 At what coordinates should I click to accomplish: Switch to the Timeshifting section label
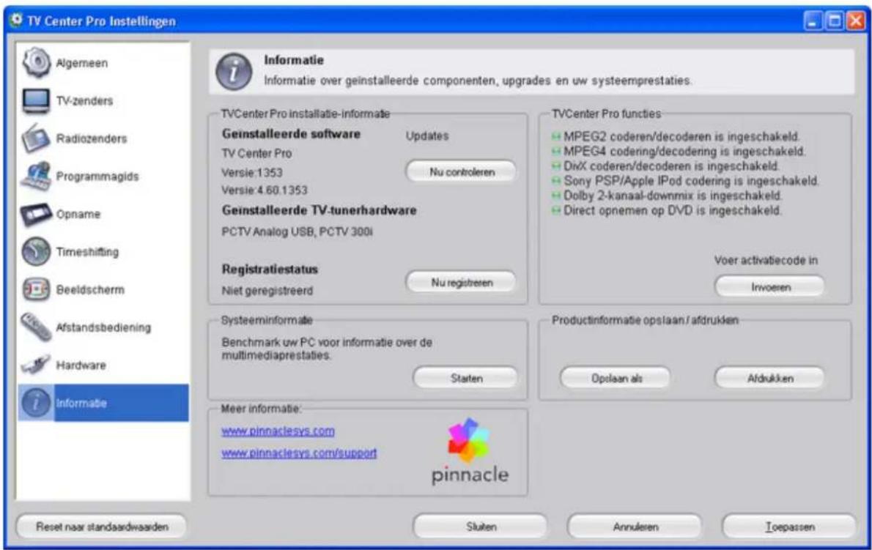[87, 252]
